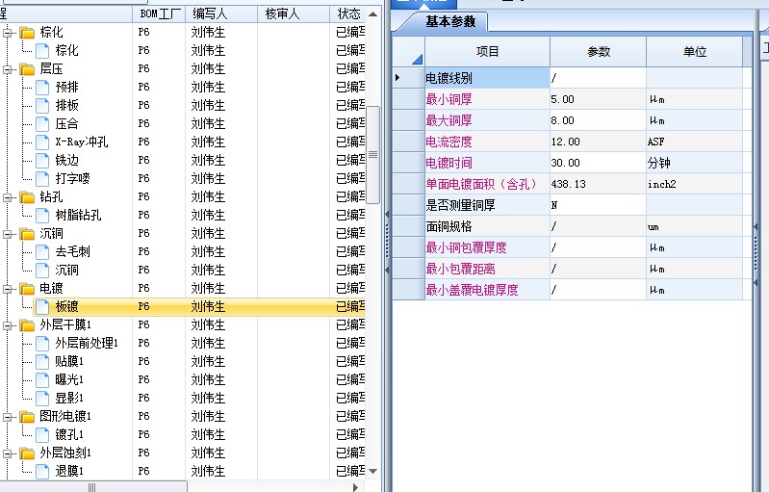The image size is (769, 492).
Task: Click the tree vertical scrollbar down arrow
Action: coord(372,472)
